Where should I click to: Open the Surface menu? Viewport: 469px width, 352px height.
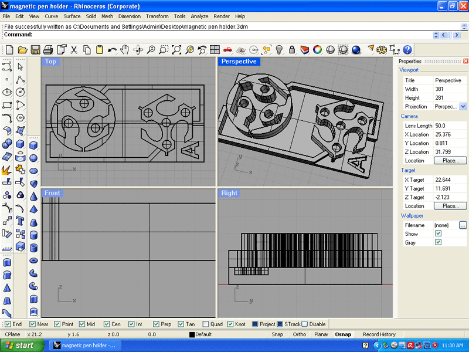coord(72,16)
